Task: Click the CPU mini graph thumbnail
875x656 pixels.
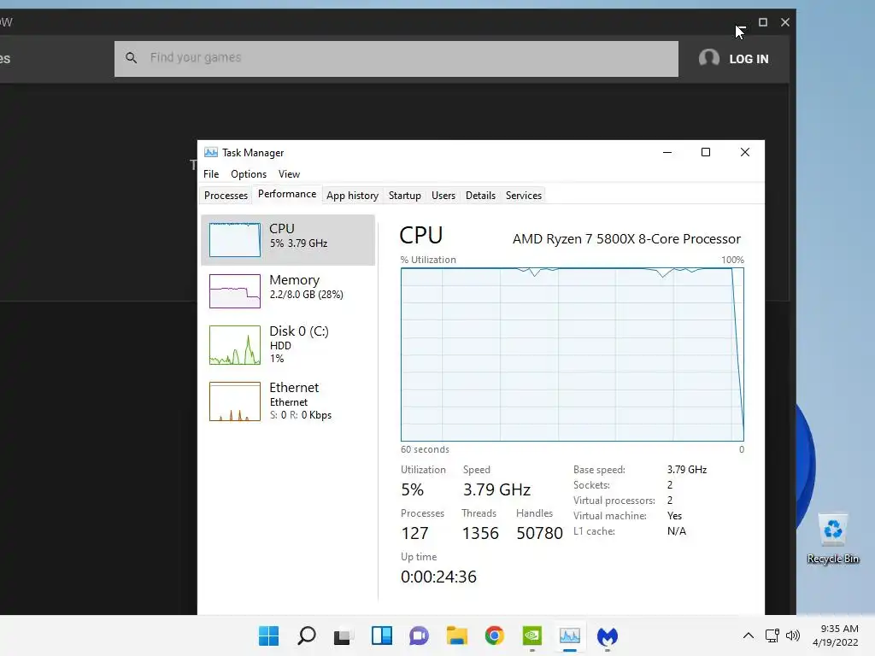Action: [x=235, y=240]
